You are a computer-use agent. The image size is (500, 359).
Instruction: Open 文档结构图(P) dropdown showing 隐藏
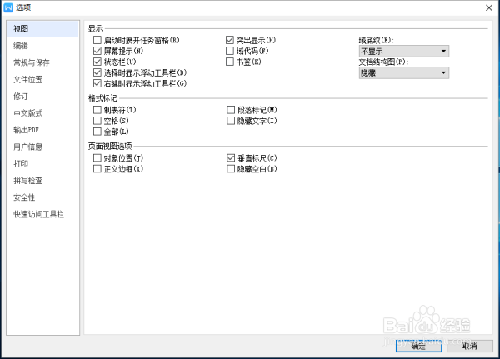click(x=404, y=73)
